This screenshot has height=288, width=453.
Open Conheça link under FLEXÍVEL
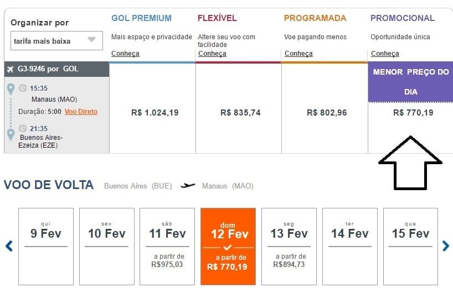point(212,54)
